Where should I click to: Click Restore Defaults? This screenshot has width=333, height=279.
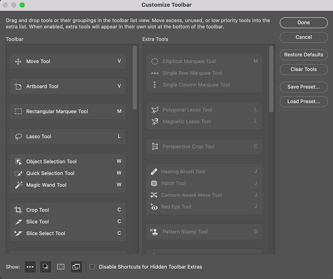click(303, 55)
